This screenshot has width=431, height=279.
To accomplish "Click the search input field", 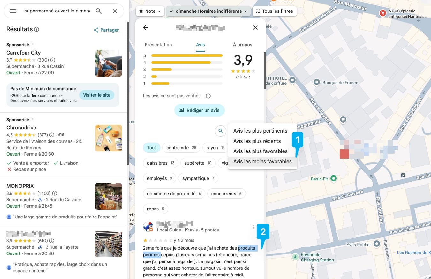I will click(57, 11).
